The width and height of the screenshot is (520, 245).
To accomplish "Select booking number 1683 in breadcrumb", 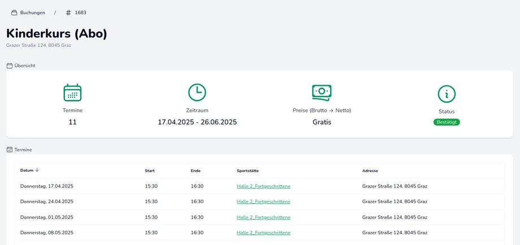I will (x=81, y=12).
